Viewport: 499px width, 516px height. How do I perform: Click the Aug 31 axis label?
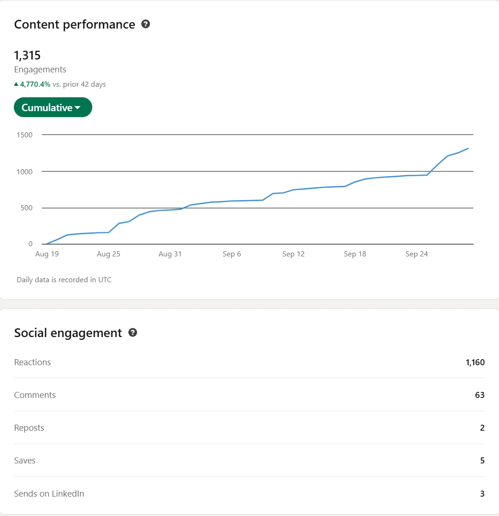[x=170, y=254]
